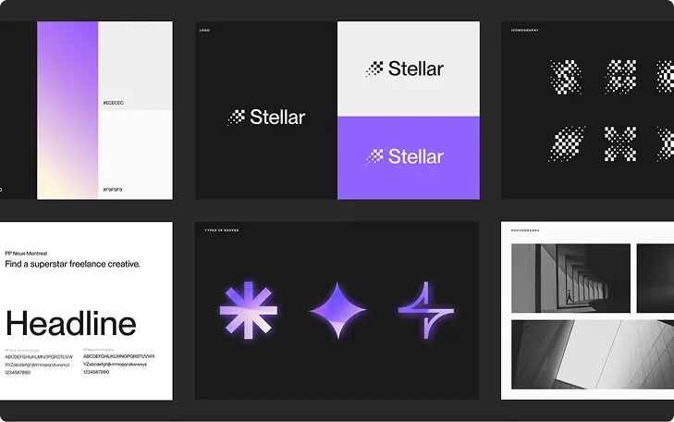The image size is (674, 422).
Task: Open the wide angular building facade photo
Action: tap(593, 354)
